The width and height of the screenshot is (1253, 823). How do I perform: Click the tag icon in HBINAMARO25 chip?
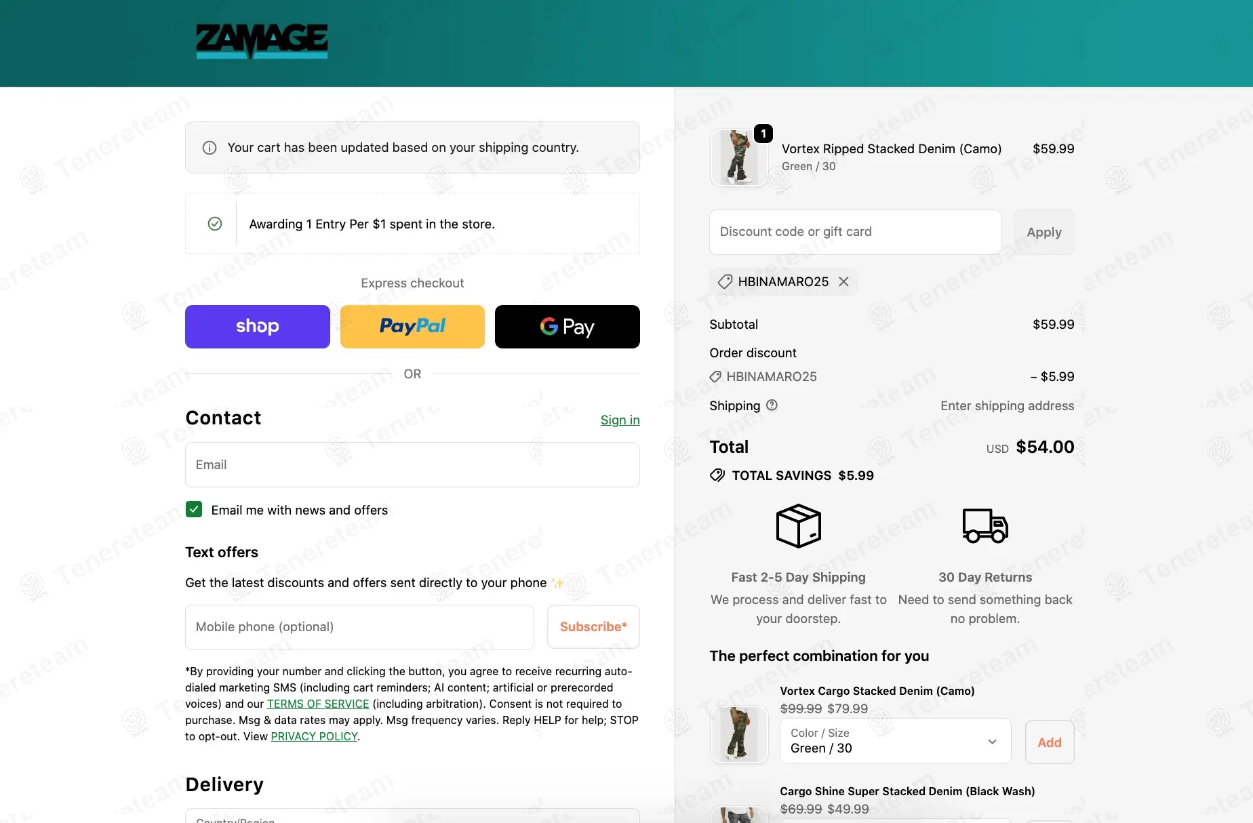click(x=725, y=281)
